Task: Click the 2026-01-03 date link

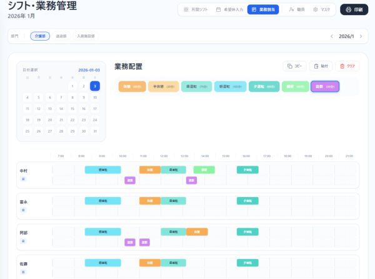Action: (89, 70)
